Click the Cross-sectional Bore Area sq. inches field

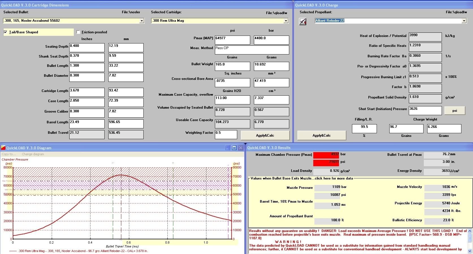[232, 83]
